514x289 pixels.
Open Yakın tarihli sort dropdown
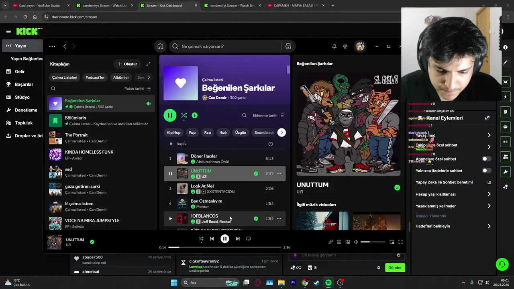(x=137, y=89)
